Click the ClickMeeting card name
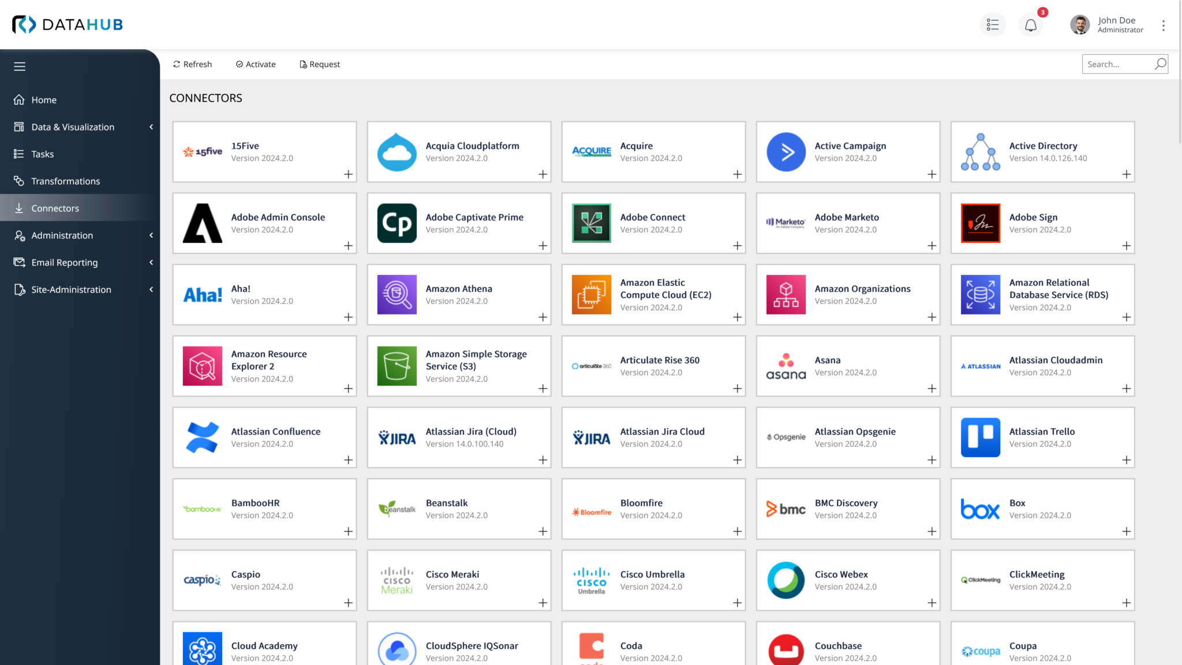Screen dimensions: 1182x665 coord(1037,574)
